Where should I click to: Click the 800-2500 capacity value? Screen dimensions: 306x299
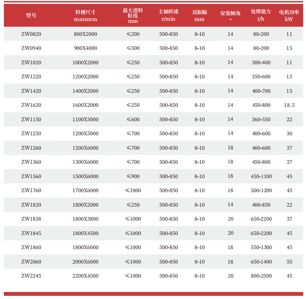pyautogui.click(x=261, y=276)
